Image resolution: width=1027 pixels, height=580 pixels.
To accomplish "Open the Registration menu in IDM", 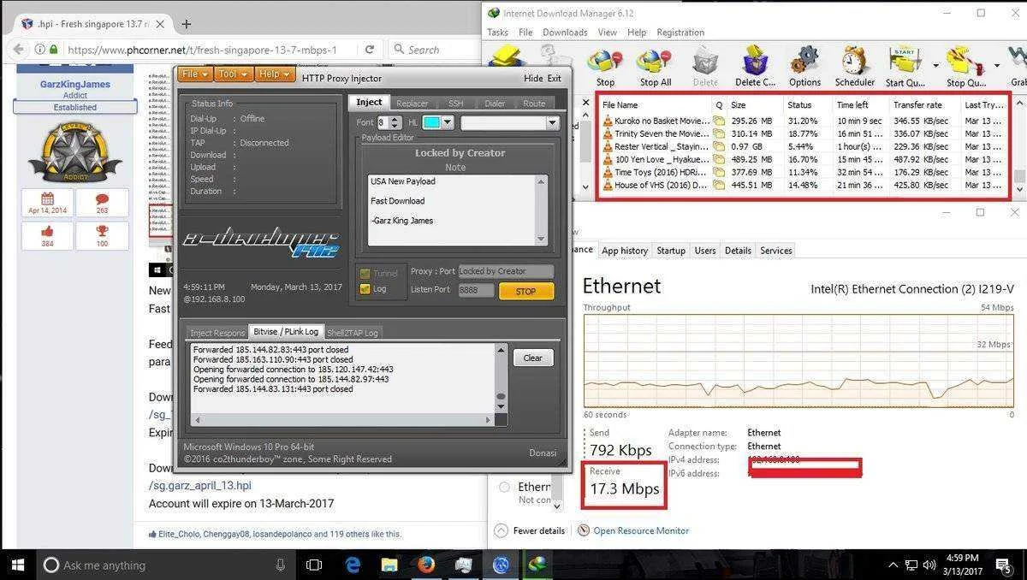I will pyautogui.click(x=680, y=33).
